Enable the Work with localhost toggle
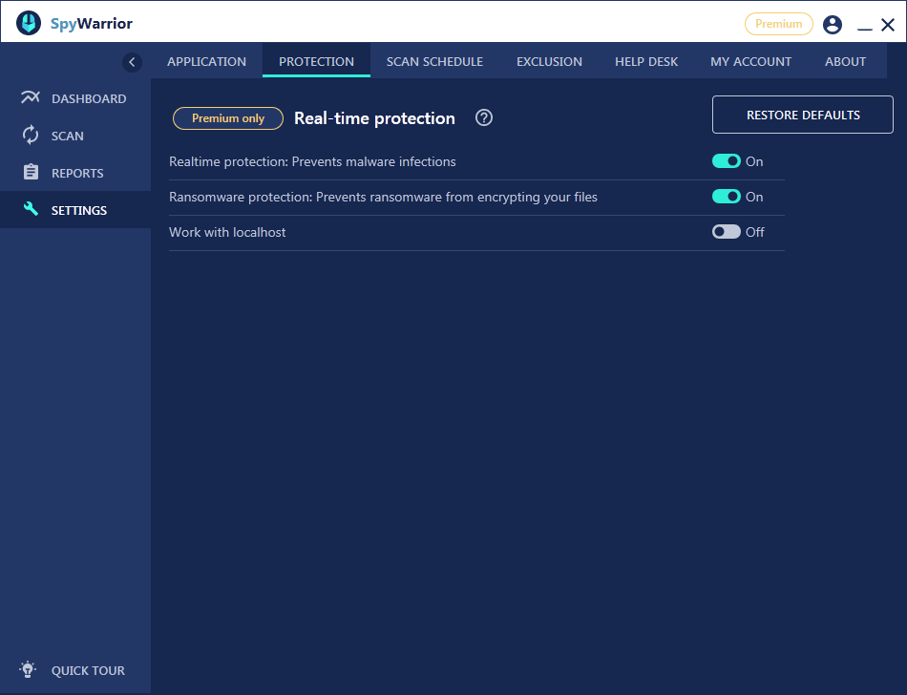Image resolution: width=907 pixels, height=695 pixels. click(727, 232)
